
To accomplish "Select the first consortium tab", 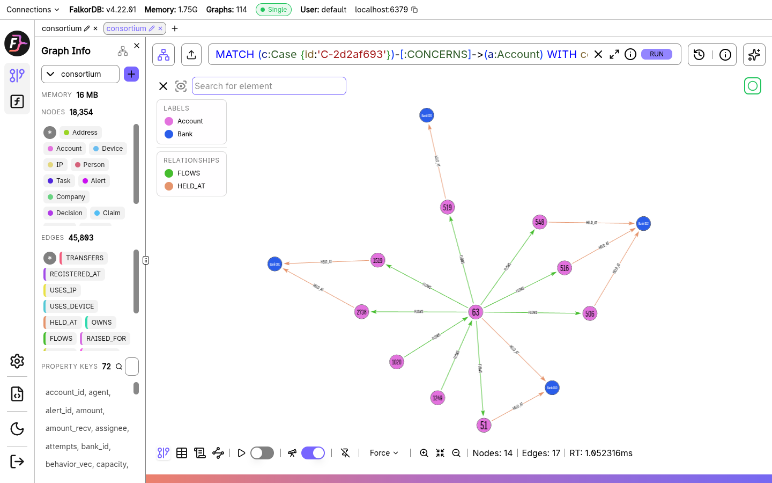I will (62, 28).
